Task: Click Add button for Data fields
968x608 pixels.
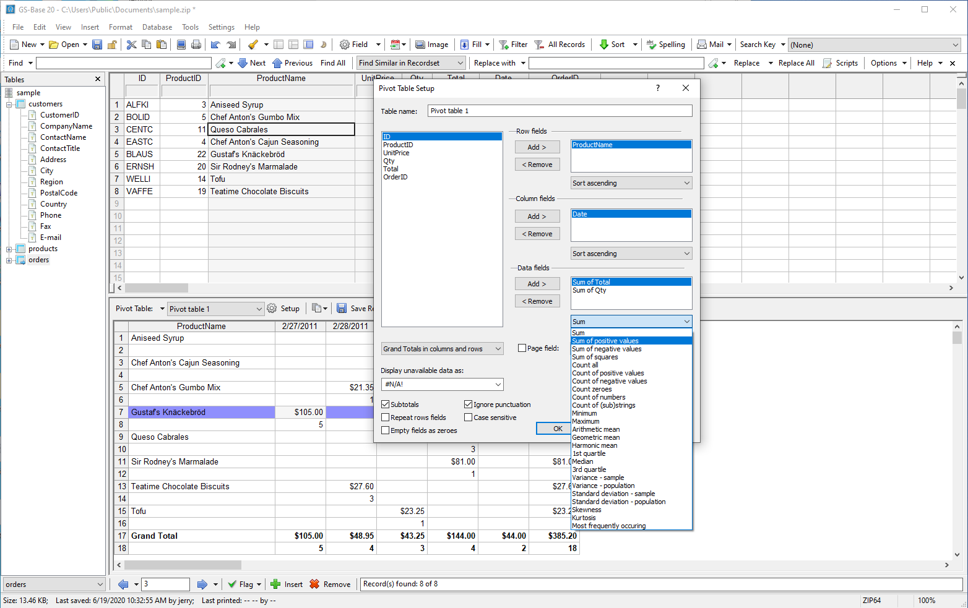Action: [x=537, y=284]
